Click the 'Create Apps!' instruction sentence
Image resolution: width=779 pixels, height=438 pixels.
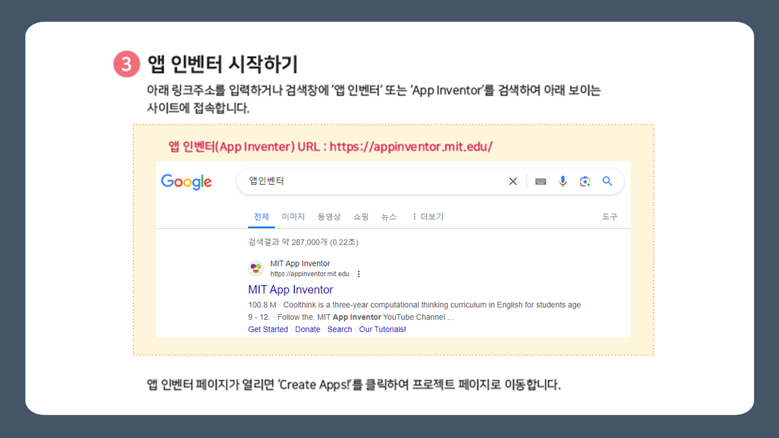pyautogui.click(x=354, y=385)
